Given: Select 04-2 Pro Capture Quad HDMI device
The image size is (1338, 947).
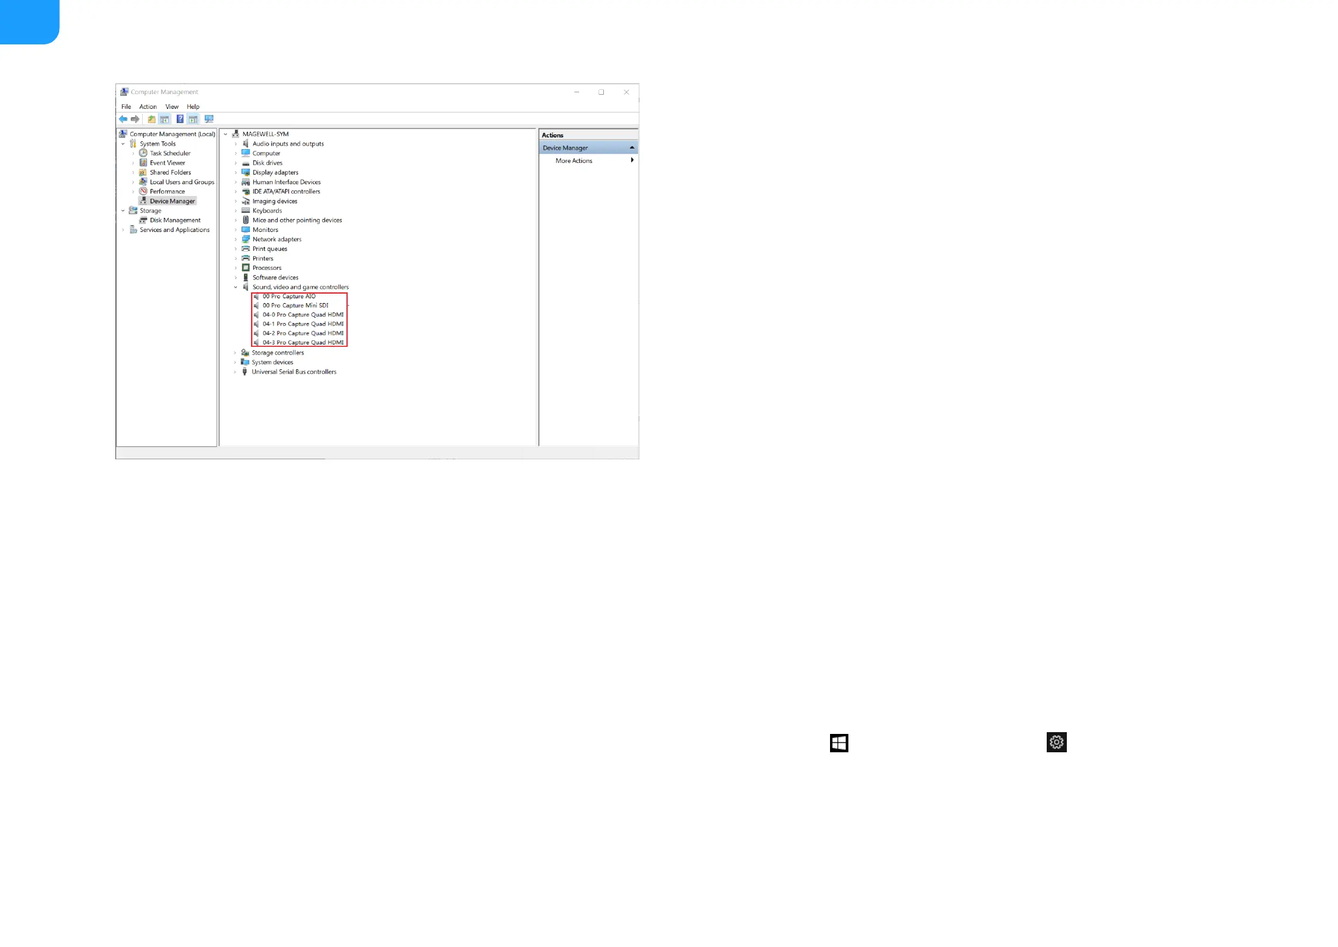Looking at the screenshot, I should 303,333.
